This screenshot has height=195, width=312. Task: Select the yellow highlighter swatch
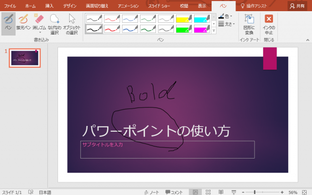tap(183, 19)
